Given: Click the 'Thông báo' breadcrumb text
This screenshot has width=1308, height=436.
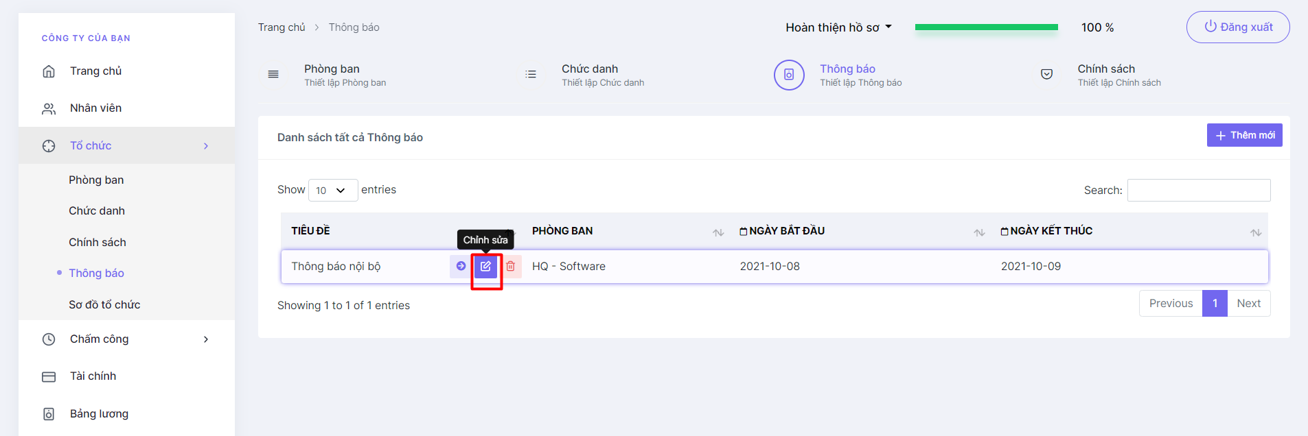Looking at the screenshot, I should [x=354, y=27].
